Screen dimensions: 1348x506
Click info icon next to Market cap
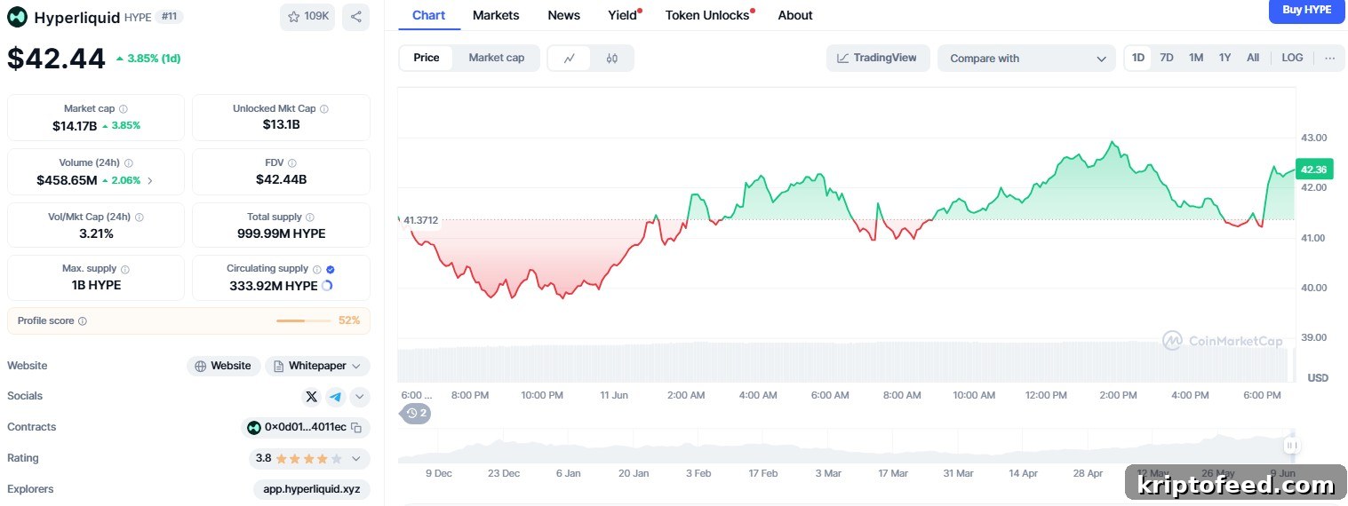click(x=123, y=109)
